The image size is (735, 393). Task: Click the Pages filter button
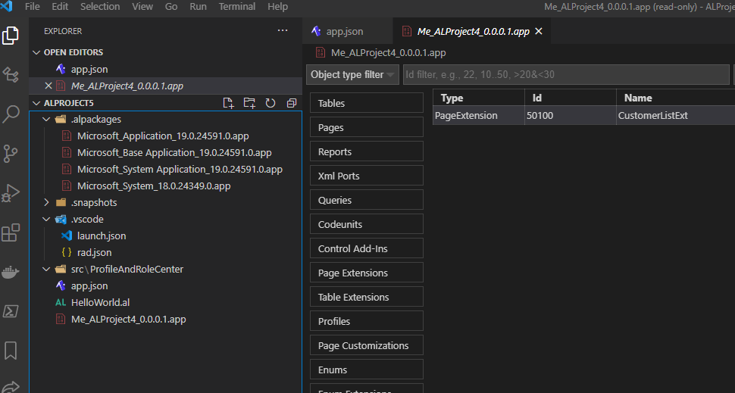(x=367, y=127)
